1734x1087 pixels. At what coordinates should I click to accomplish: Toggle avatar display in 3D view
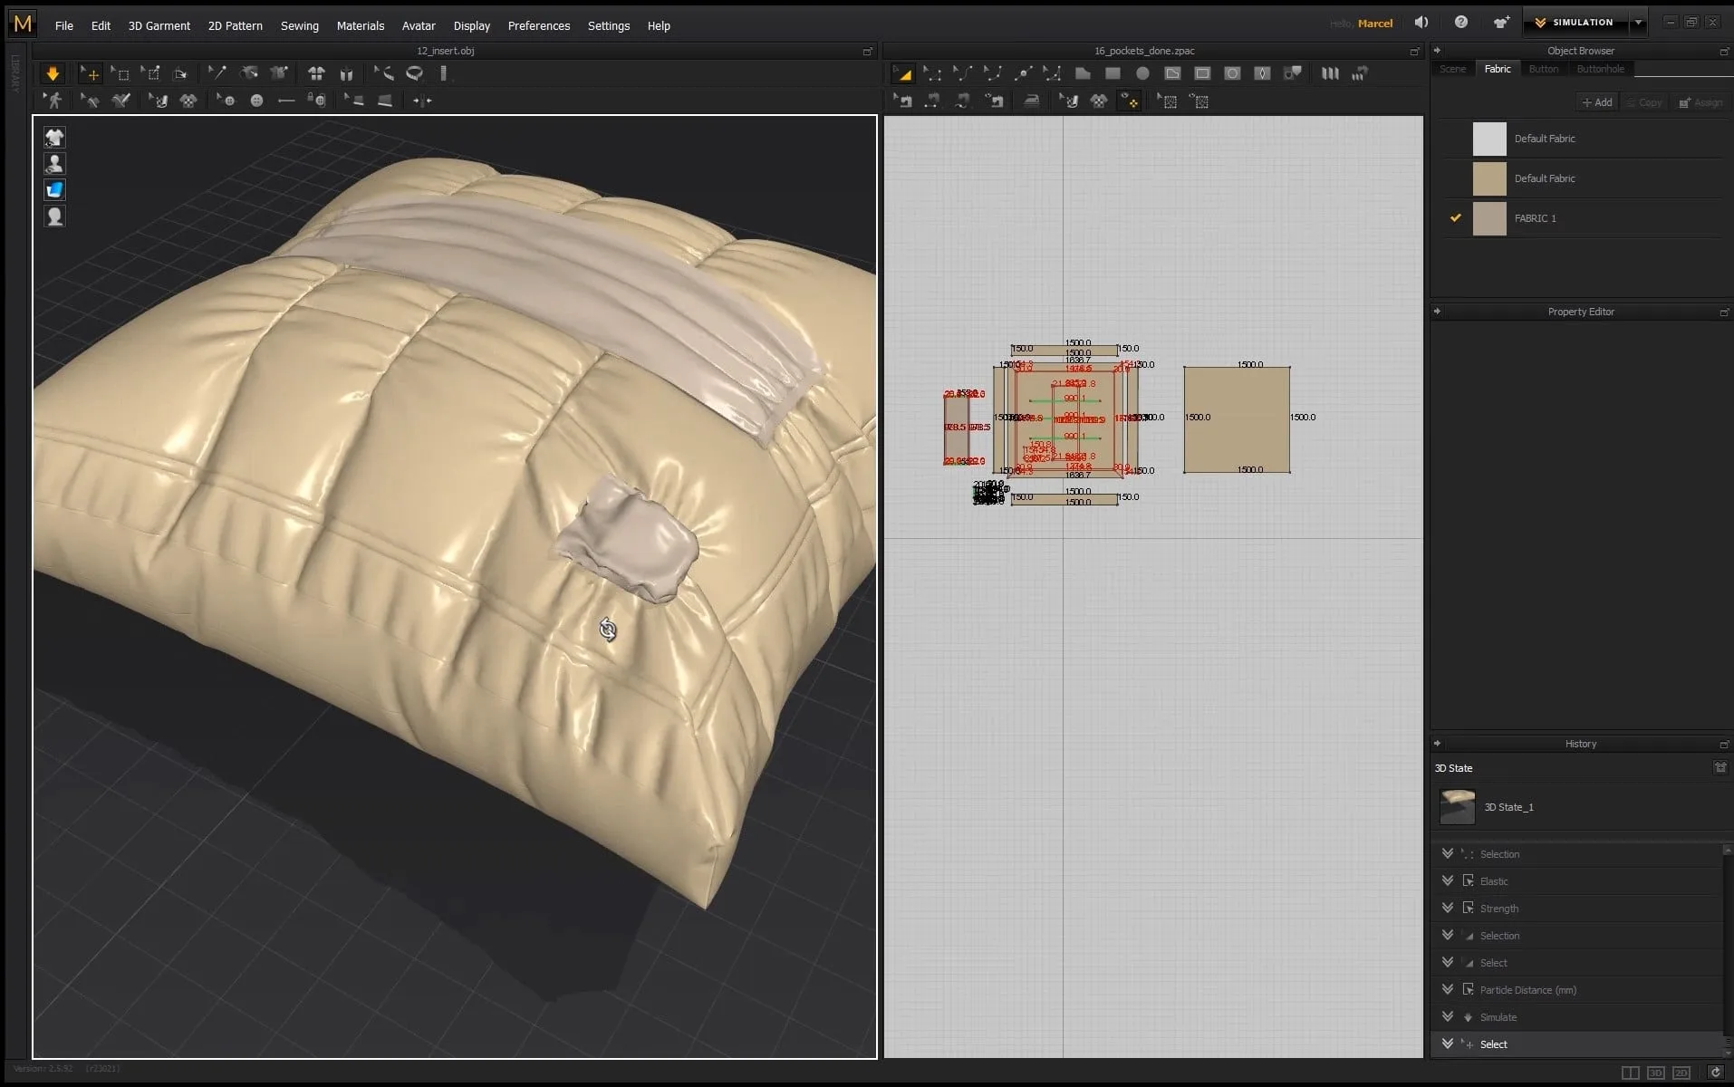pyautogui.click(x=54, y=164)
